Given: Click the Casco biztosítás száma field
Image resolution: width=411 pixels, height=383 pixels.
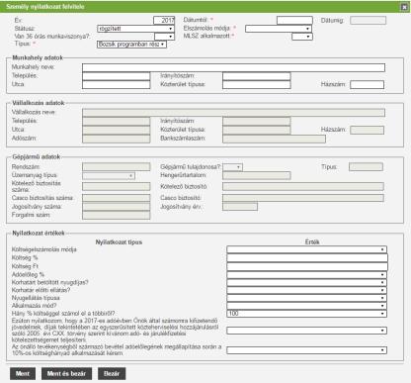Looking at the screenshot, I should point(116,198).
